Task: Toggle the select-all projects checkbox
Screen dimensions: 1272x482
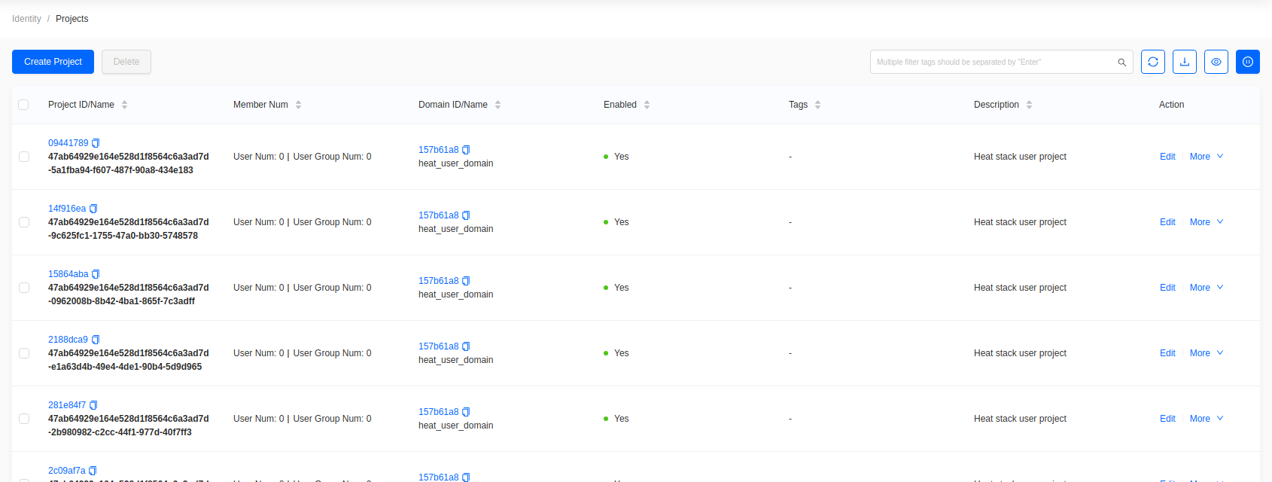Action: 23,105
